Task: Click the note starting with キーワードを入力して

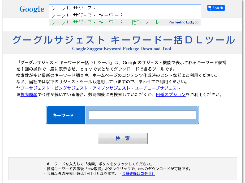Action: 98,164
